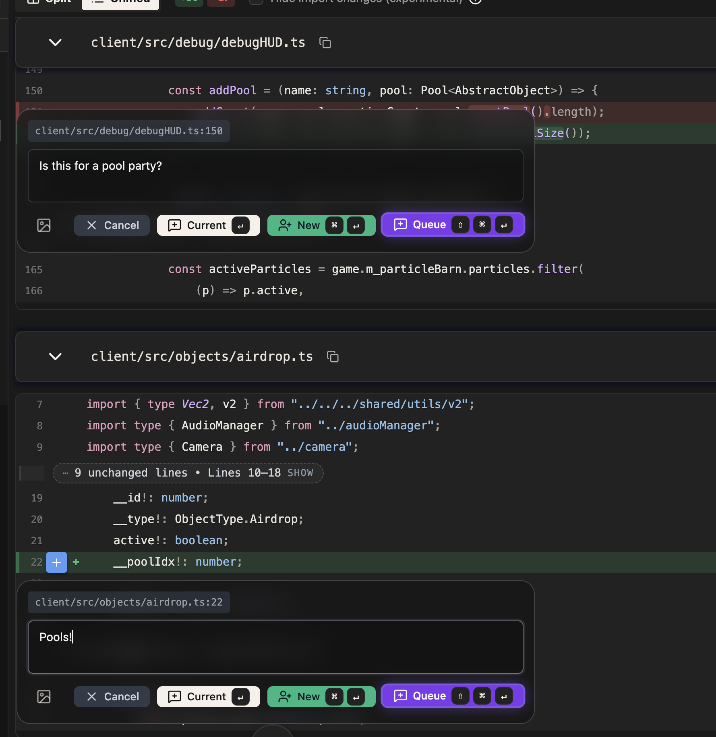Viewport: 716px width, 737px height.
Task: Click line number 7 in airdrop.ts
Action: click(x=39, y=404)
